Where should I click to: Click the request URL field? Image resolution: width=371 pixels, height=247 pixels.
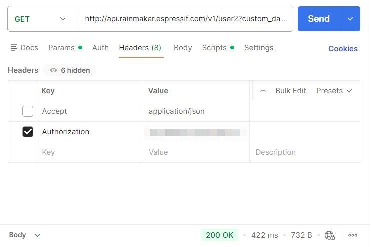coord(186,19)
